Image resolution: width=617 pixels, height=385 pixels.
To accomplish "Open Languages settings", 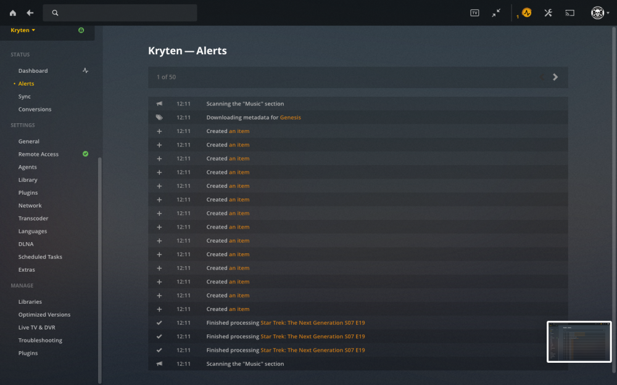I will pyautogui.click(x=33, y=232).
